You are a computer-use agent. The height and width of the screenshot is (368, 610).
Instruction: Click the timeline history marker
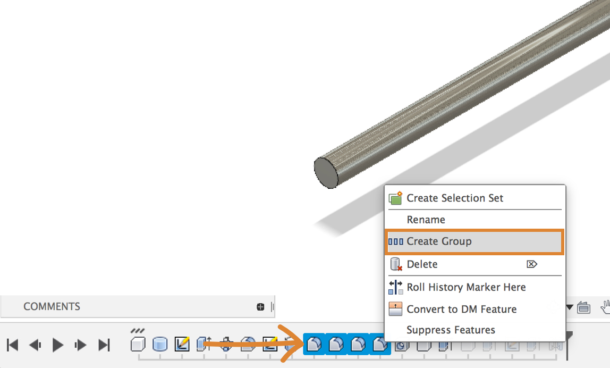[x=568, y=345]
